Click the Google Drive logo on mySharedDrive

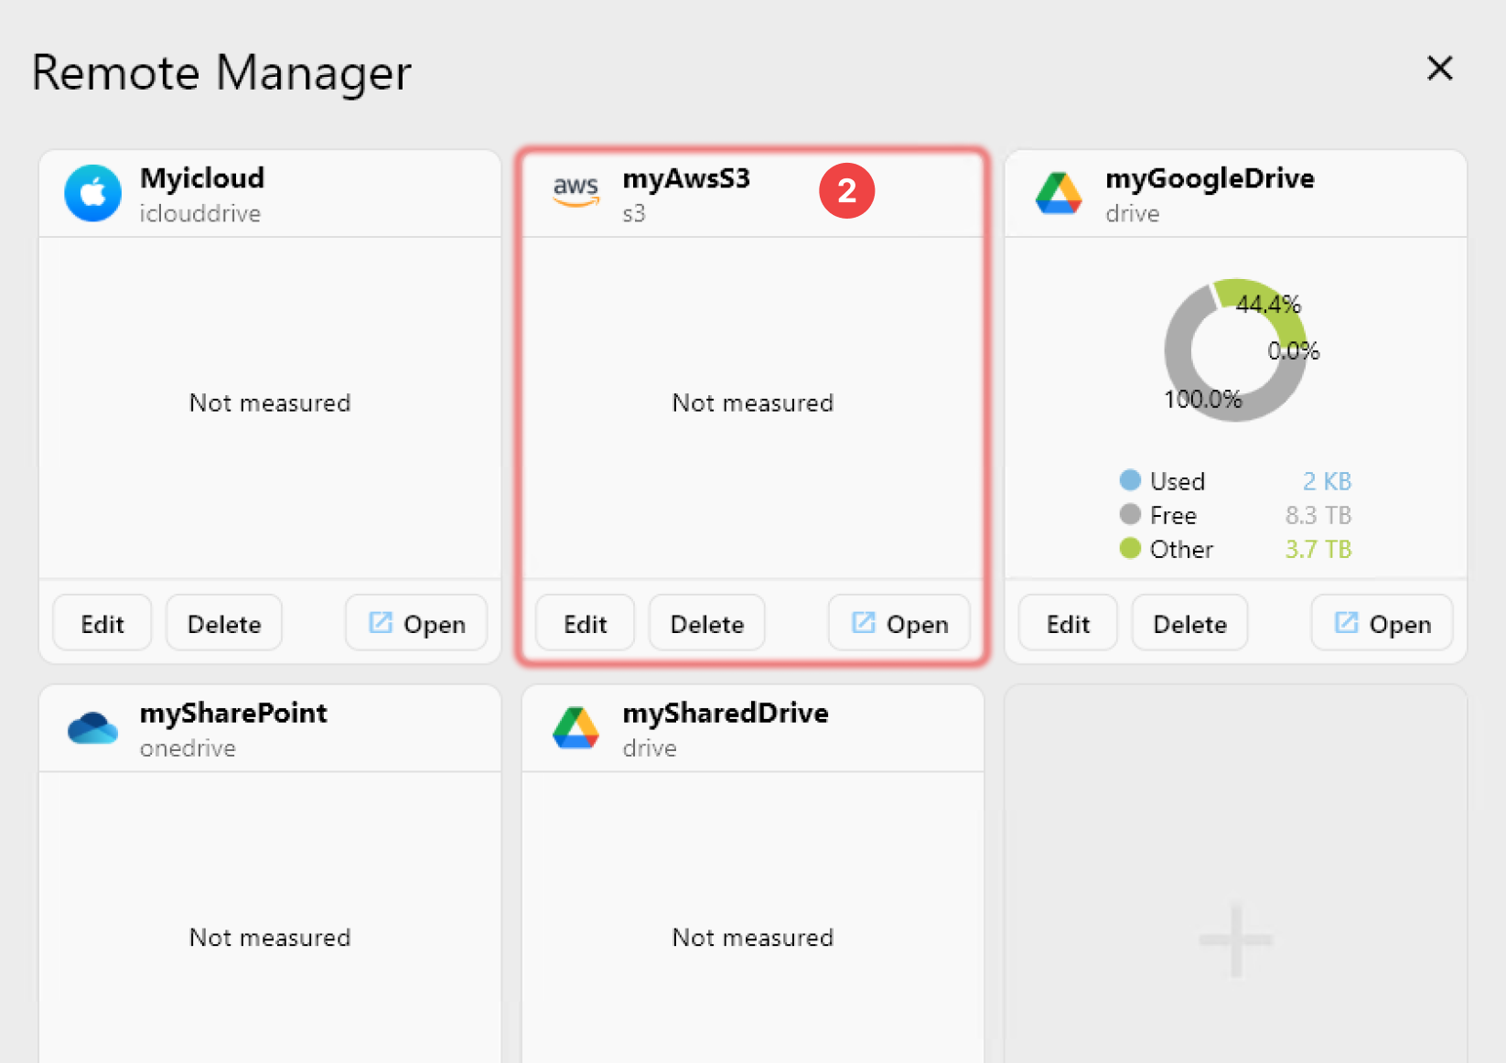pos(576,728)
